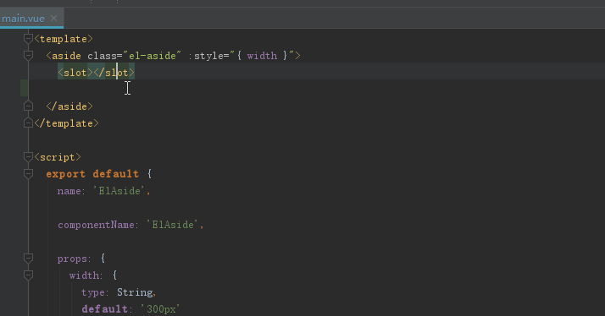This screenshot has height=316, width=605.
Task: Collapse the script tag fold marker
Action: 28,156
